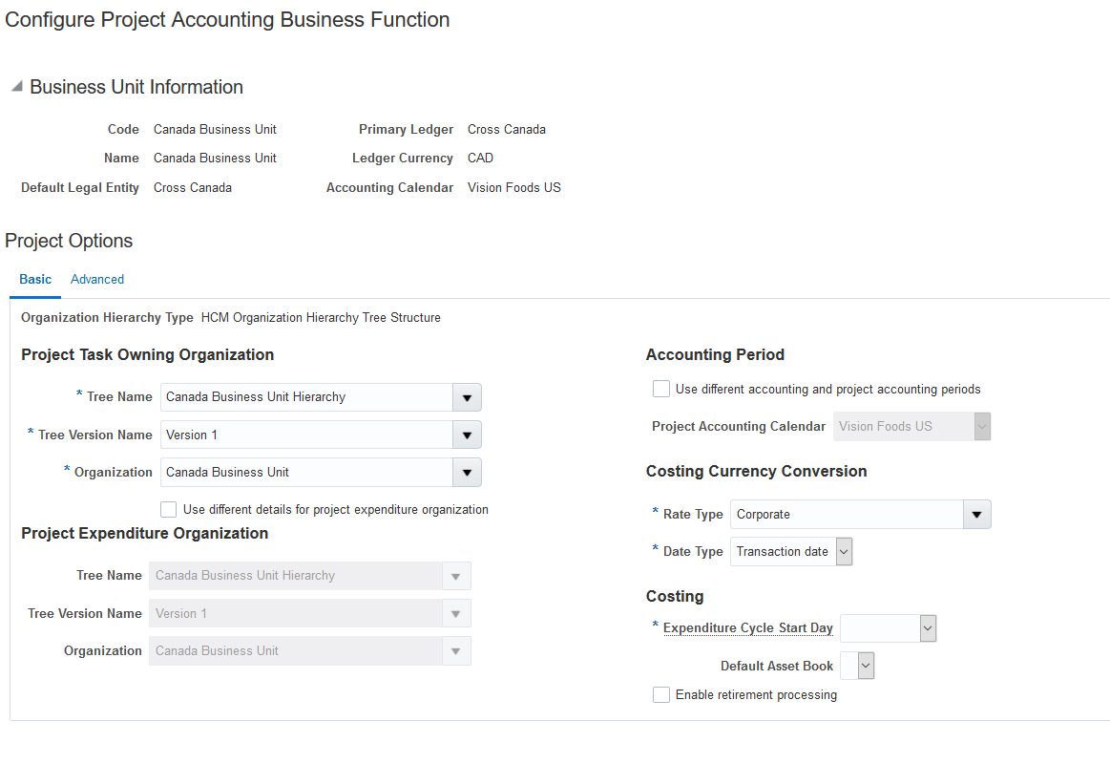Screen dimensions: 1110x764
Task: Click Tree Name field showing Canada Business Unit Hierarchy
Action: [305, 397]
